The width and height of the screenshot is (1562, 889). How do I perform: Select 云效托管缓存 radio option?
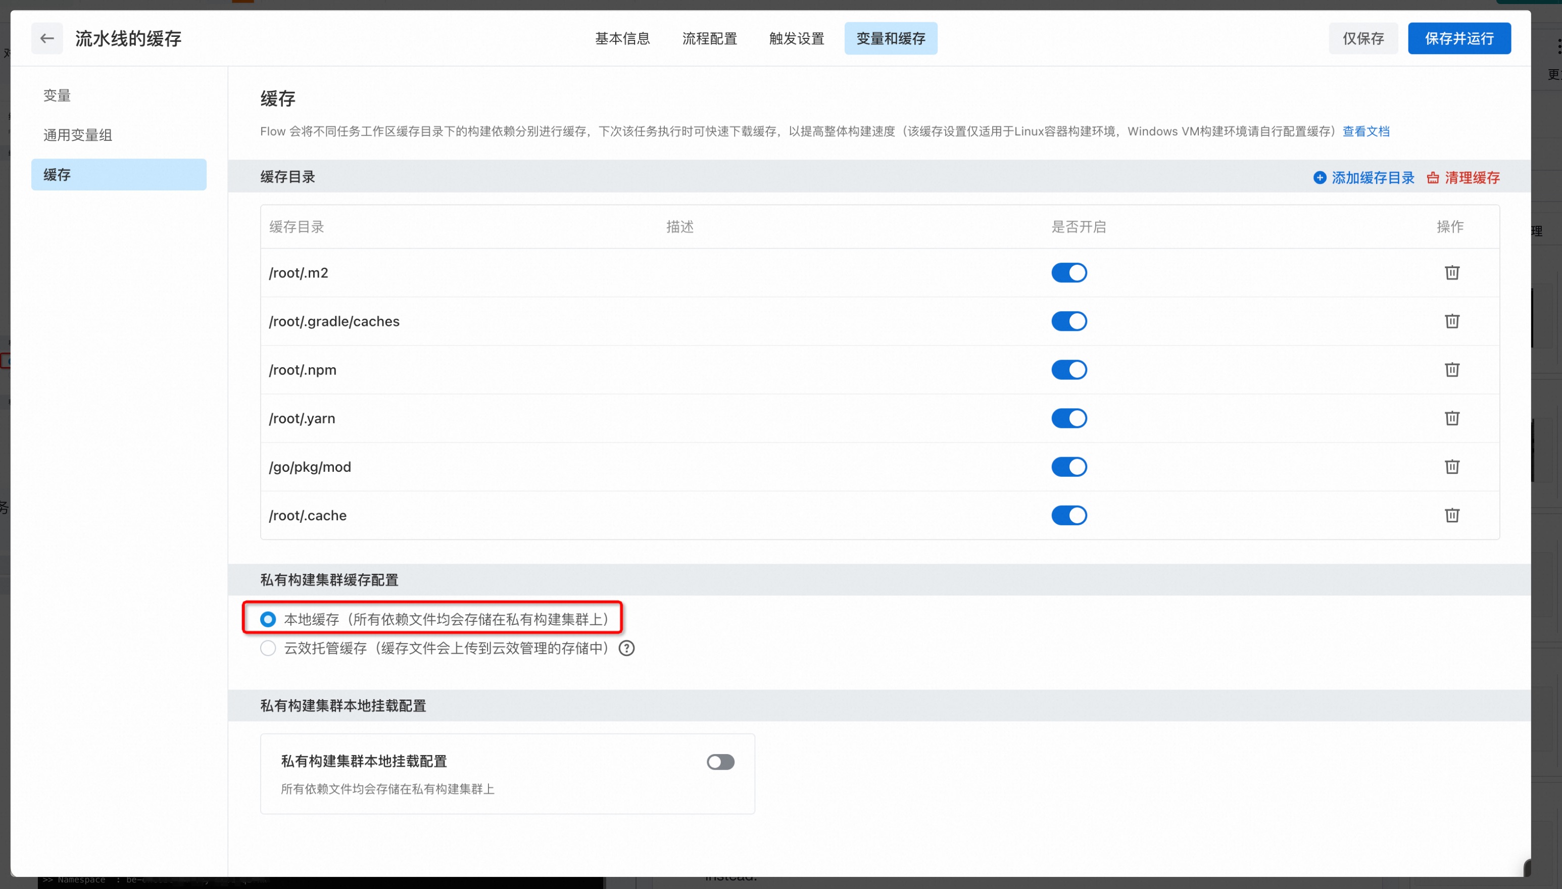pos(267,648)
